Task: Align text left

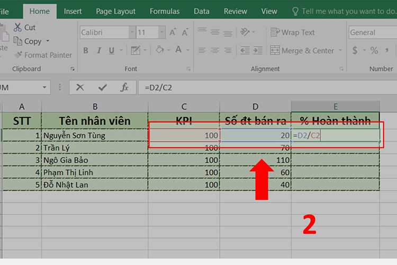Action: (202, 50)
